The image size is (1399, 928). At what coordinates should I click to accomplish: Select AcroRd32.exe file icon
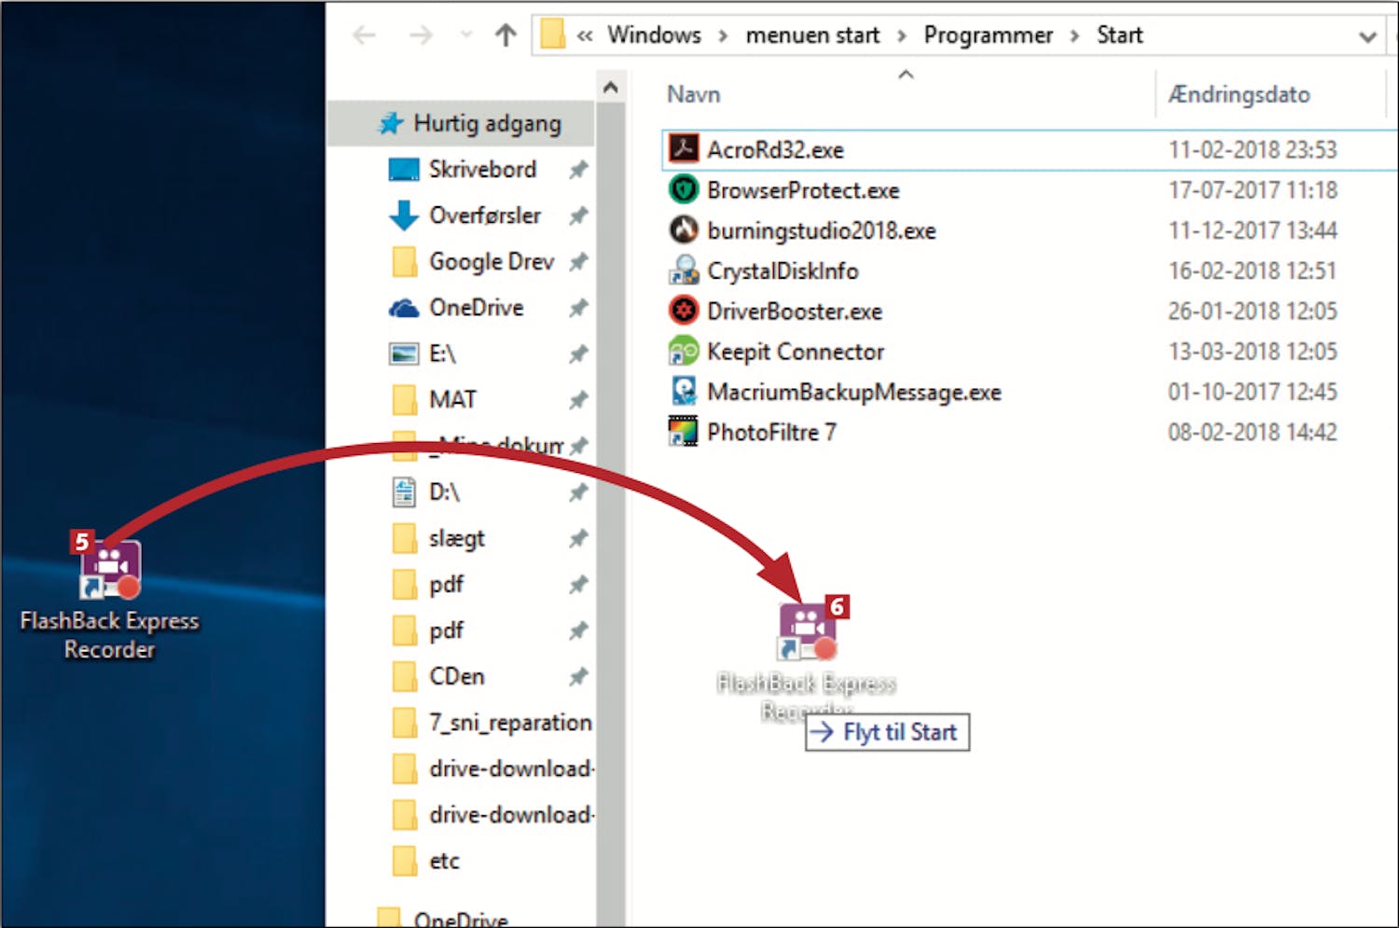tap(684, 149)
